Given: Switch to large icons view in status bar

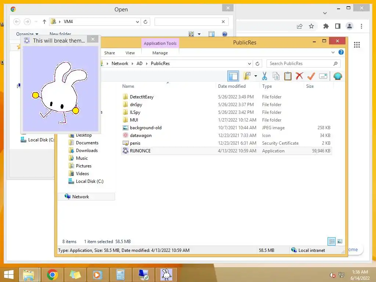Looking at the screenshot, I should tap(340, 242).
